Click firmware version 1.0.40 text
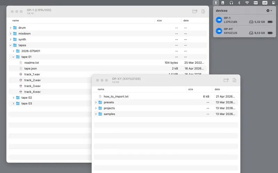 pos(116,82)
